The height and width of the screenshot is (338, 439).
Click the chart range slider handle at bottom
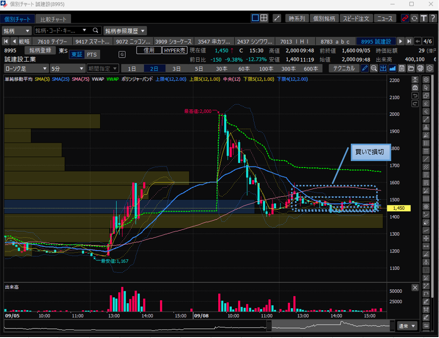(x=269, y=326)
